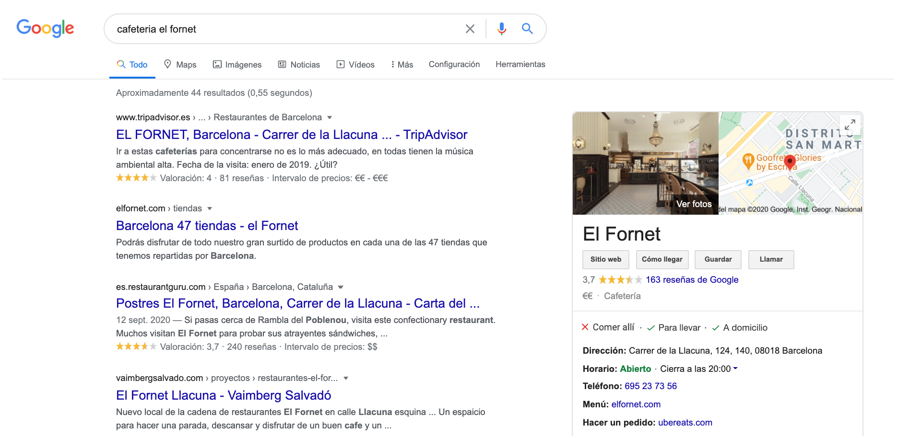Open the ubereats.com order link

click(x=685, y=423)
